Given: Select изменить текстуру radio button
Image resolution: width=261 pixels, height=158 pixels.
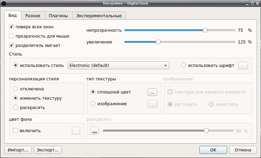Looking at the screenshot, I should [16, 98].
